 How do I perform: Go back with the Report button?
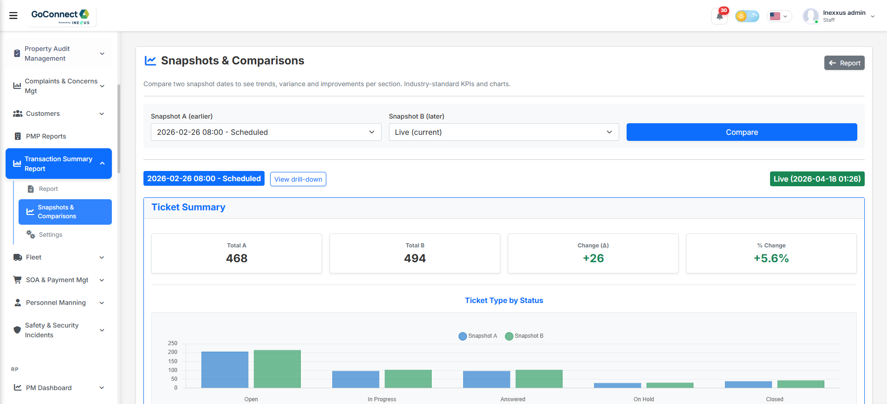click(x=844, y=63)
